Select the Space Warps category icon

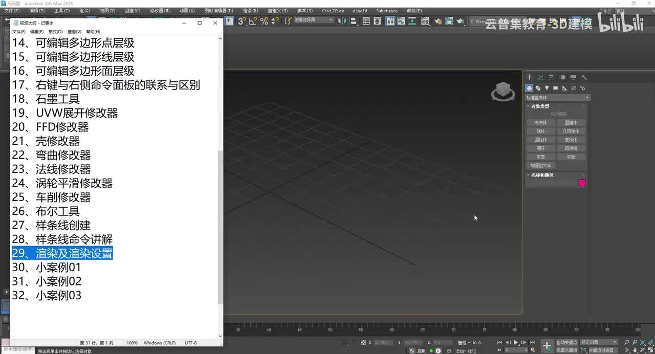(573, 88)
